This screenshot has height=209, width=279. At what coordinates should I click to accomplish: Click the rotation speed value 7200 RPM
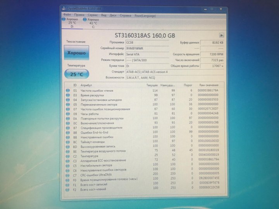point(212,54)
